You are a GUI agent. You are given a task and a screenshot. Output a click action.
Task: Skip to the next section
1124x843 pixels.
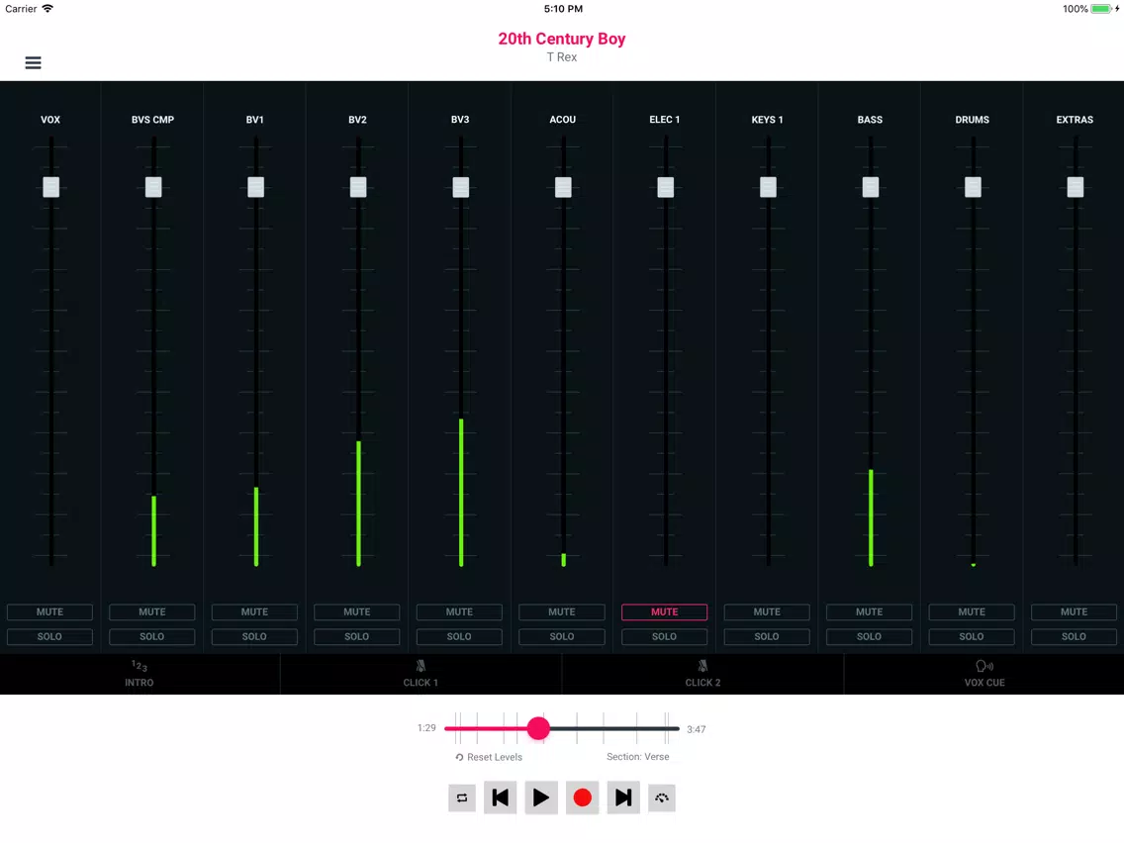tap(623, 797)
